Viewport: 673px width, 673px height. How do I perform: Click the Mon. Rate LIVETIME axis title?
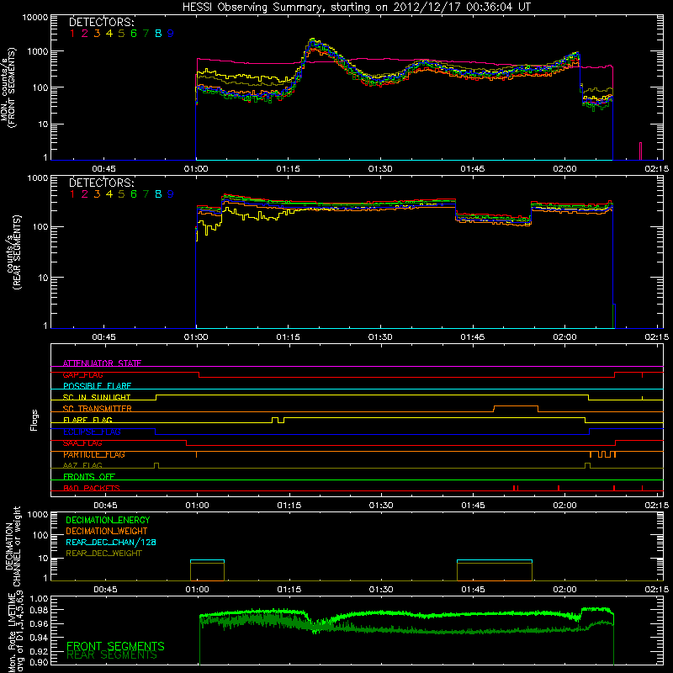pos(15,631)
